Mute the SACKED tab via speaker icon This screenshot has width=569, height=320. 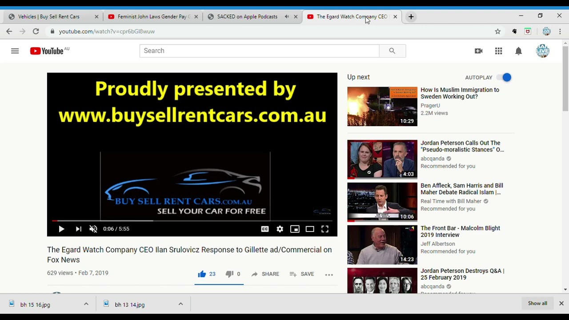coord(287,16)
